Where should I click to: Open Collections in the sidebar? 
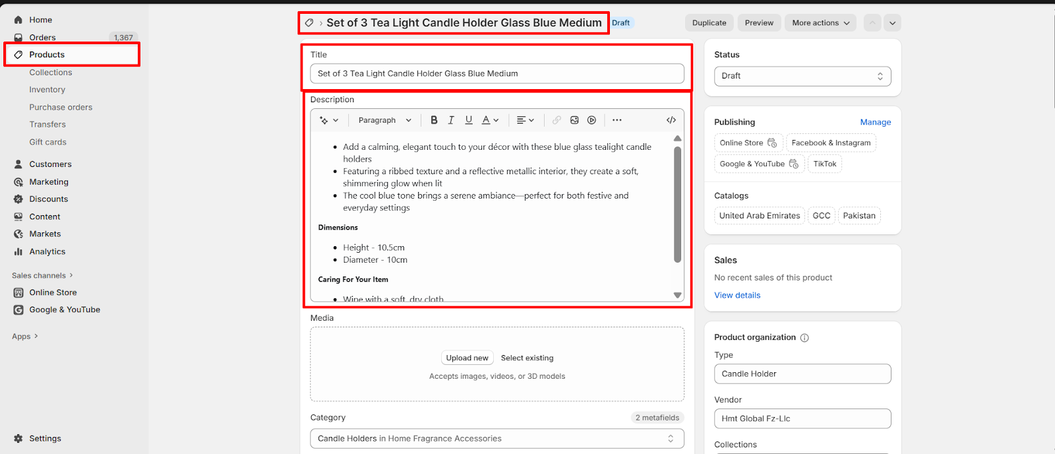tap(51, 73)
